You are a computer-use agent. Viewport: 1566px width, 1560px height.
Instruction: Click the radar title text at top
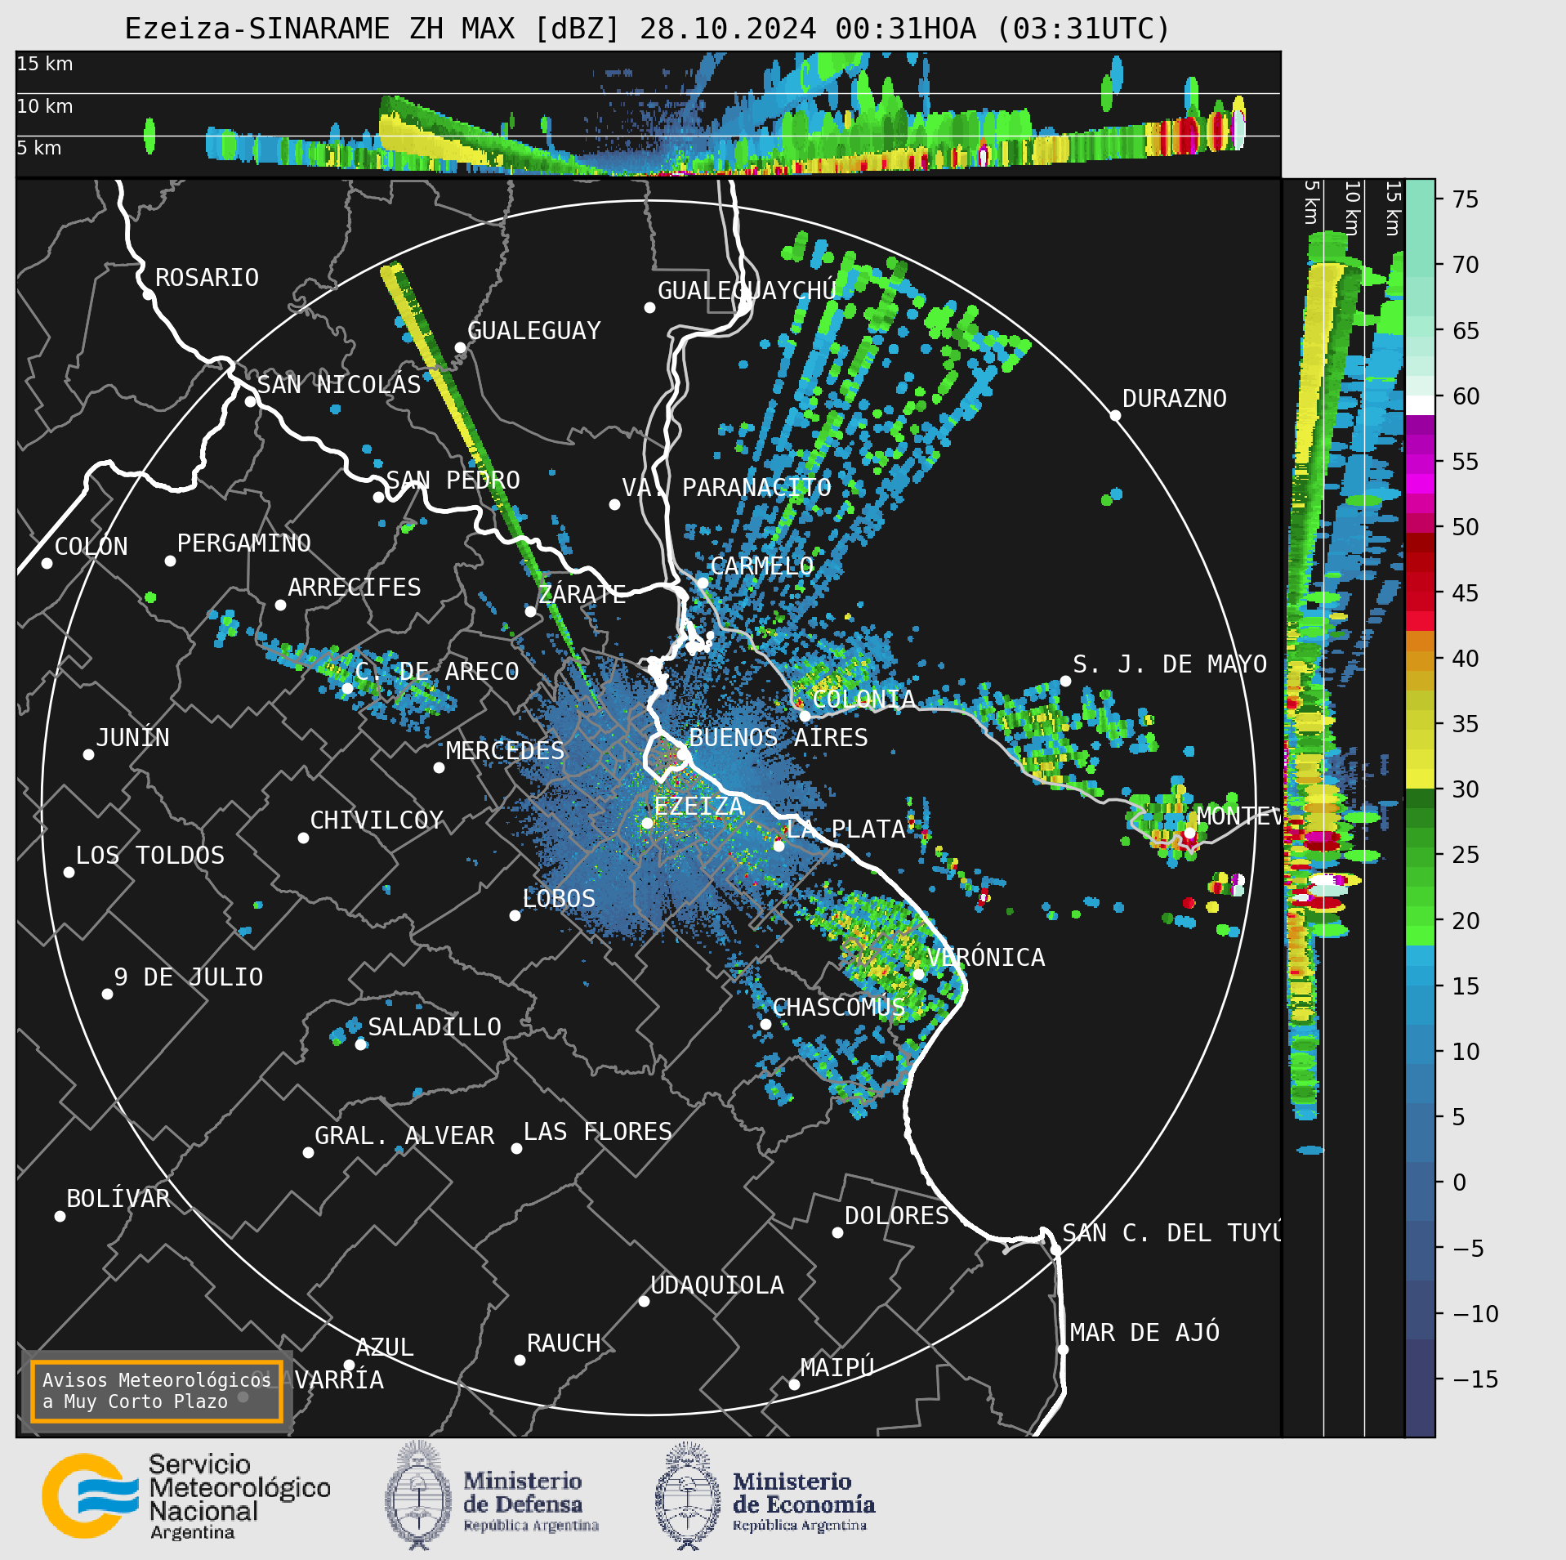647,29
